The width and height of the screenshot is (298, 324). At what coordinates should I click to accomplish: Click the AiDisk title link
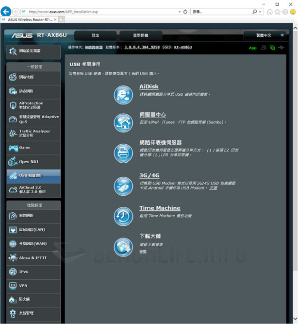point(149,87)
